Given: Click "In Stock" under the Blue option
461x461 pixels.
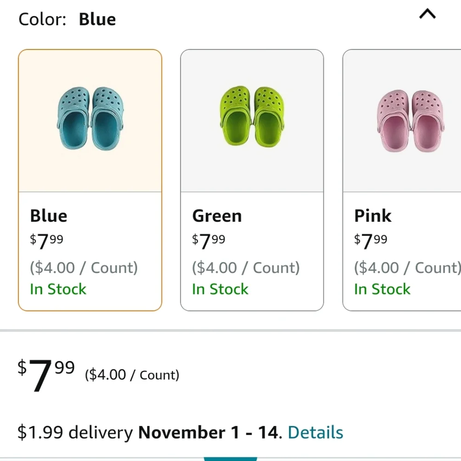Looking at the screenshot, I should click(x=58, y=289).
